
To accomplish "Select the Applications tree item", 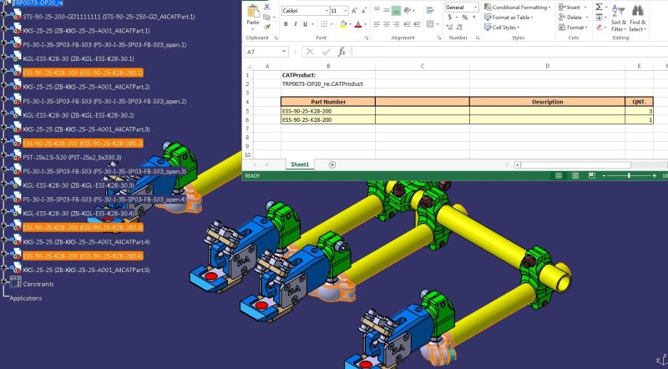I will (x=26, y=298).
